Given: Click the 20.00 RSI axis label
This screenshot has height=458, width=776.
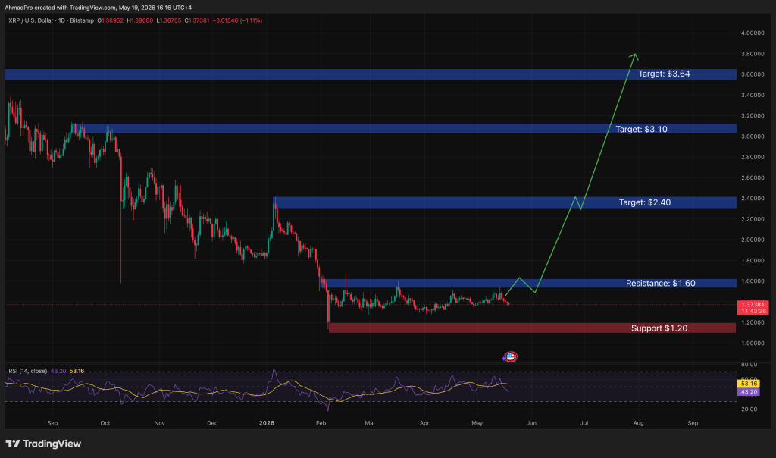Looking at the screenshot, I should point(749,409).
